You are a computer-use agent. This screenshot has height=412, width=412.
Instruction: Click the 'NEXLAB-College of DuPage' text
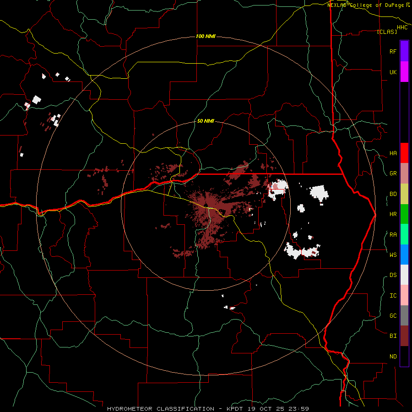click(x=366, y=5)
